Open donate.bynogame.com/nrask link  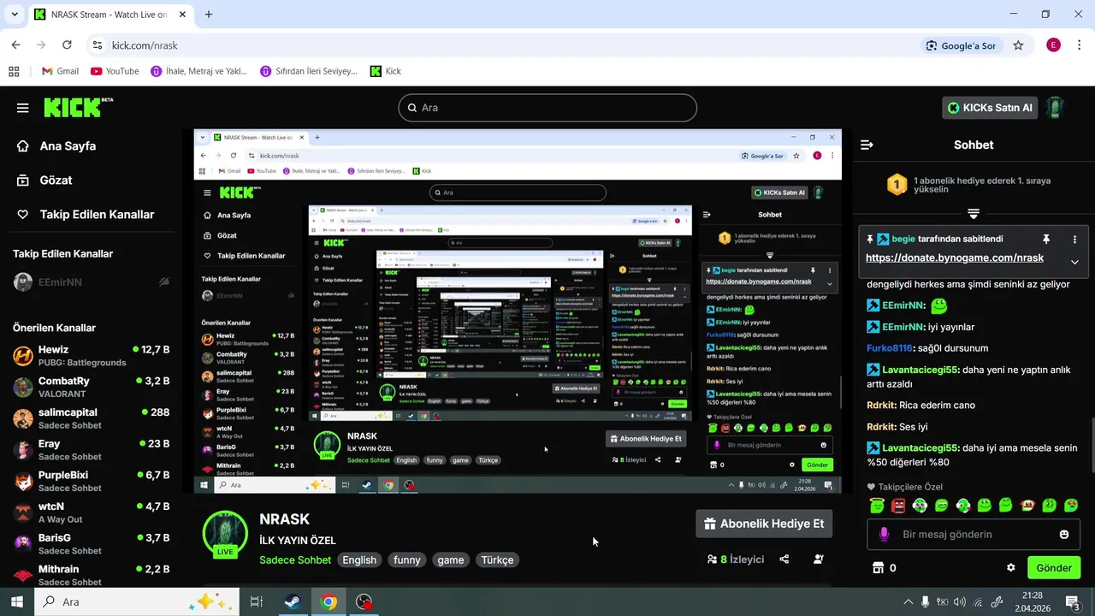click(x=955, y=258)
